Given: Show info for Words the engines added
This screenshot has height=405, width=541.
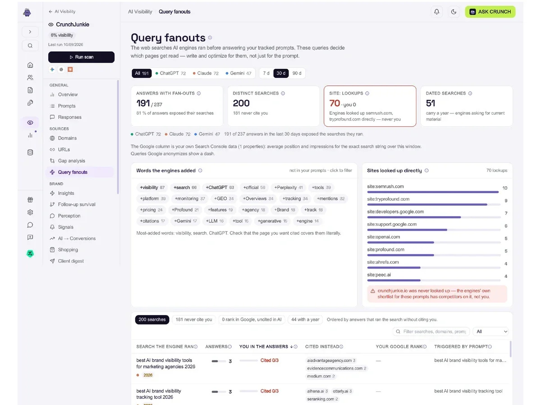Looking at the screenshot, I should click(x=200, y=171).
